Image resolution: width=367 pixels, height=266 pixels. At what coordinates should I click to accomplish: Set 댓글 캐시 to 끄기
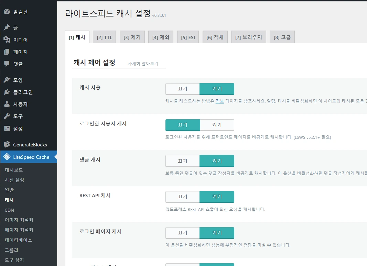point(183,161)
